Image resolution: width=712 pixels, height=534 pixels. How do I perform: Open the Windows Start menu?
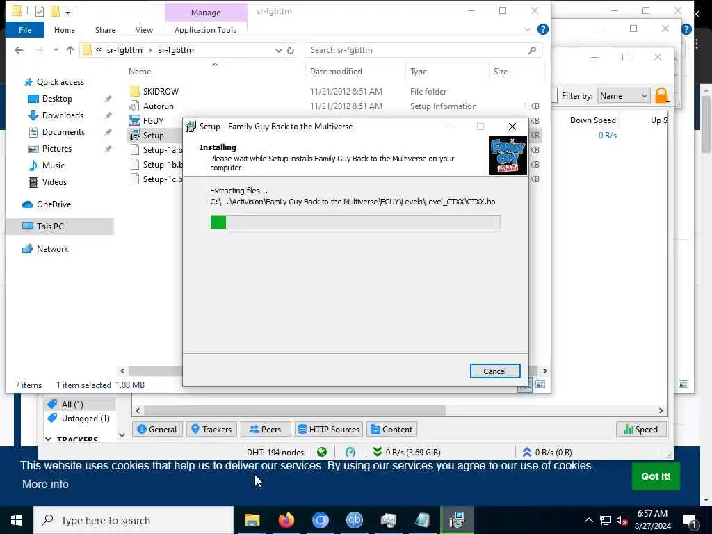(17, 520)
